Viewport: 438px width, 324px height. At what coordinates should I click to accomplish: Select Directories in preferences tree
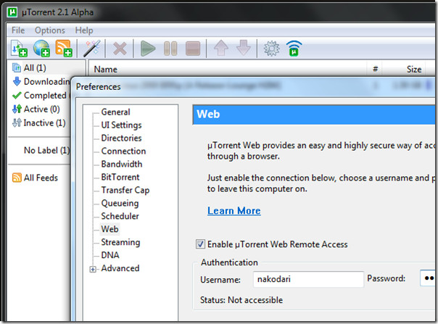tap(121, 138)
